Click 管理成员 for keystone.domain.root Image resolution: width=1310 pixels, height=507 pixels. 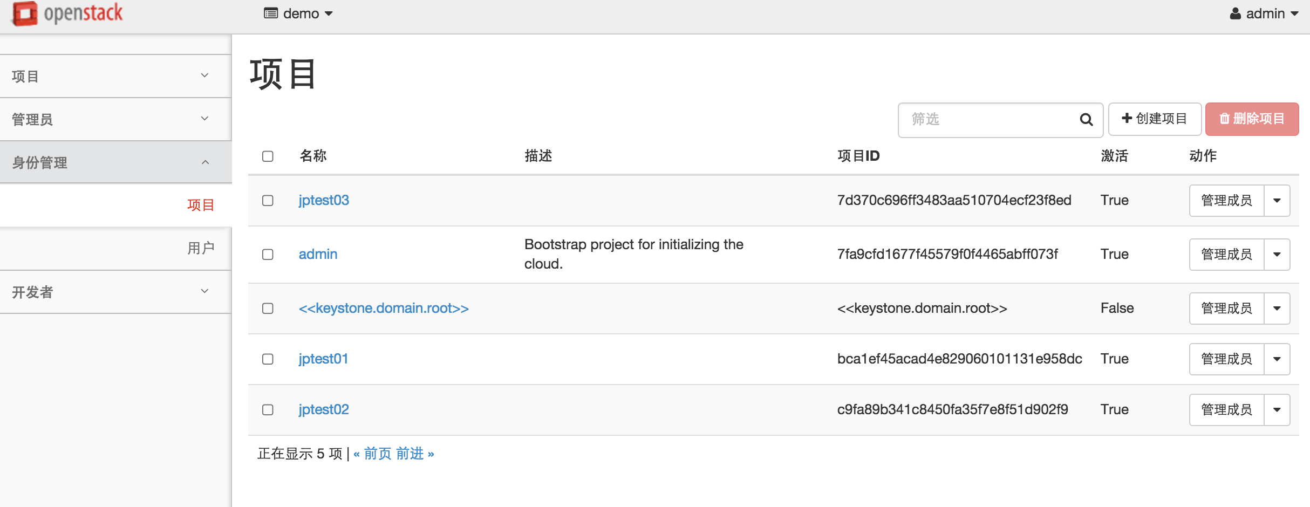(1226, 309)
